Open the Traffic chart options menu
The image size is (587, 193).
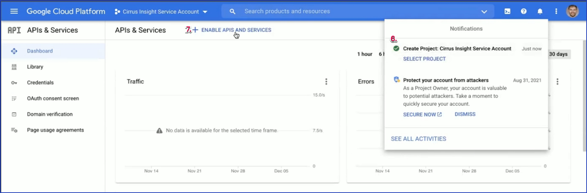pyautogui.click(x=326, y=82)
